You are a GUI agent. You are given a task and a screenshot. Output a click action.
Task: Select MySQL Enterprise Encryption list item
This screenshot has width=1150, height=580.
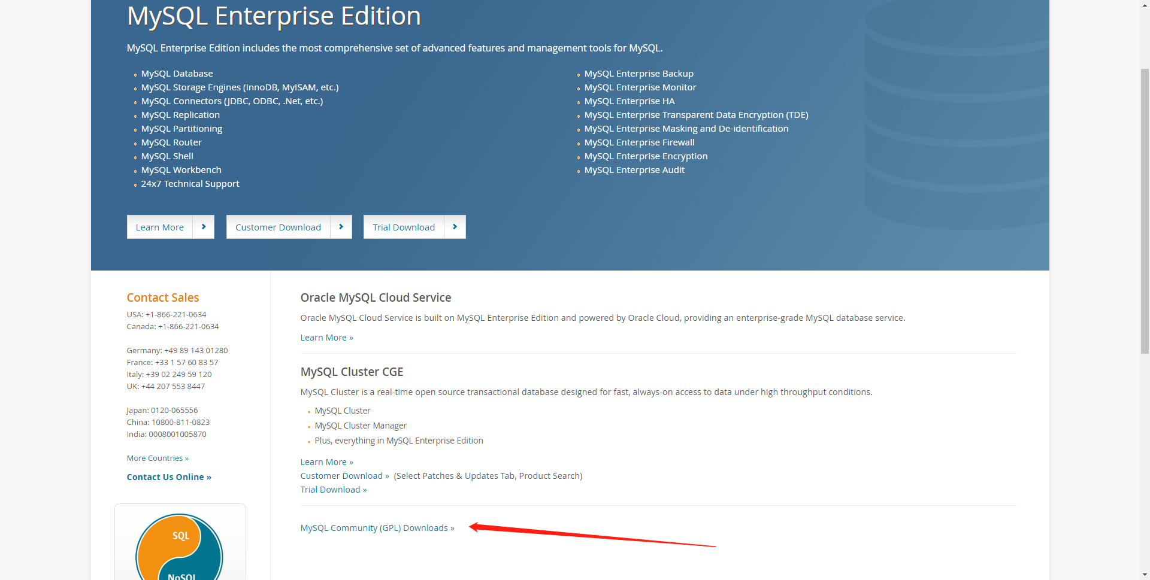coord(646,156)
